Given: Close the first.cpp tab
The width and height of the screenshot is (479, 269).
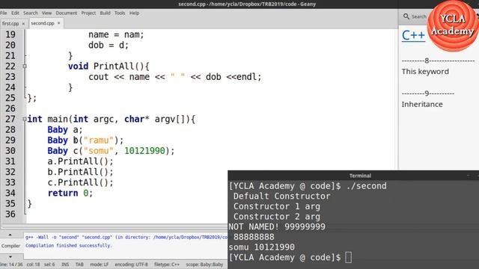Looking at the screenshot, I should [23, 23].
